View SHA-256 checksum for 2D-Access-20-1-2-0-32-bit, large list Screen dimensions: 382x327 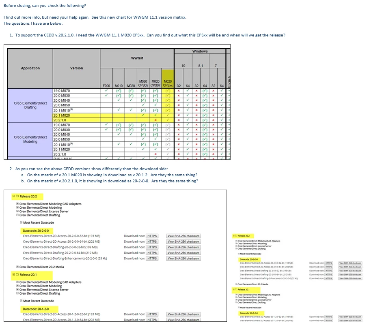click(183, 314)
